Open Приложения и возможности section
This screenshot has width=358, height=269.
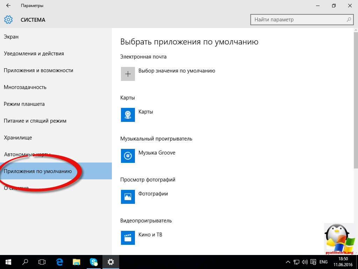[38, 70]
